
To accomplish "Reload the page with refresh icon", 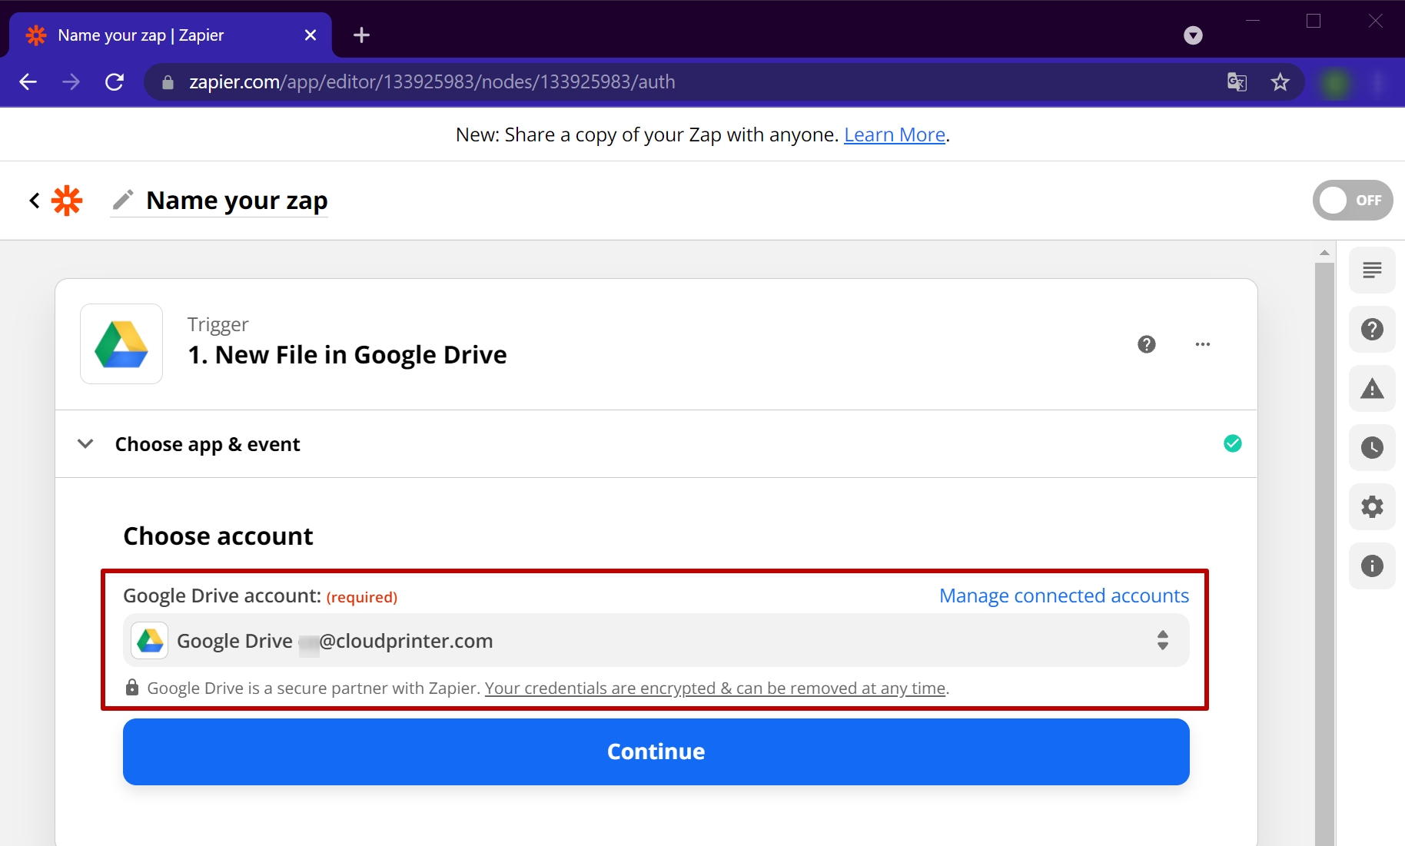I will tap(115, 82).
